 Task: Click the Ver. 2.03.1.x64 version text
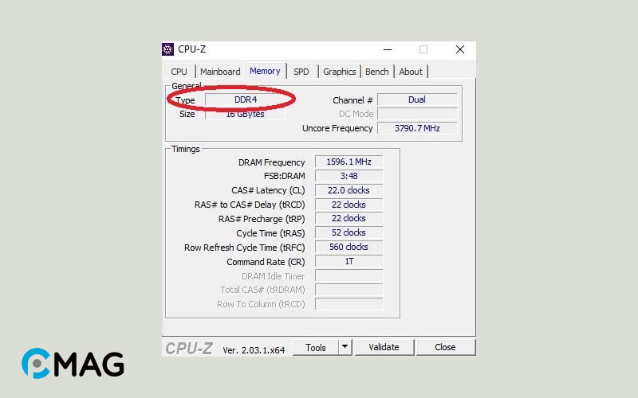(x=254, y=350)
